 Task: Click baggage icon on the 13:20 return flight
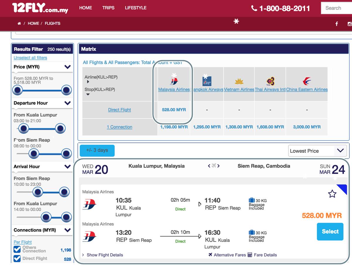tap(252, 233)
